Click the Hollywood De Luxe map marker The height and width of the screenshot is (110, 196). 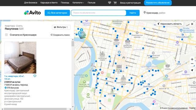[86, 21]
